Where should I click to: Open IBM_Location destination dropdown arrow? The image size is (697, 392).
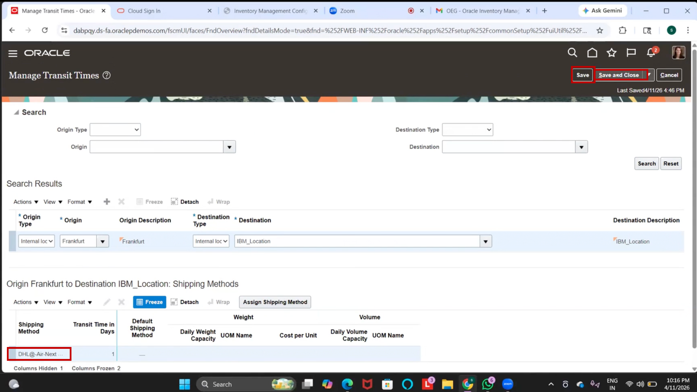coord(486,241)
